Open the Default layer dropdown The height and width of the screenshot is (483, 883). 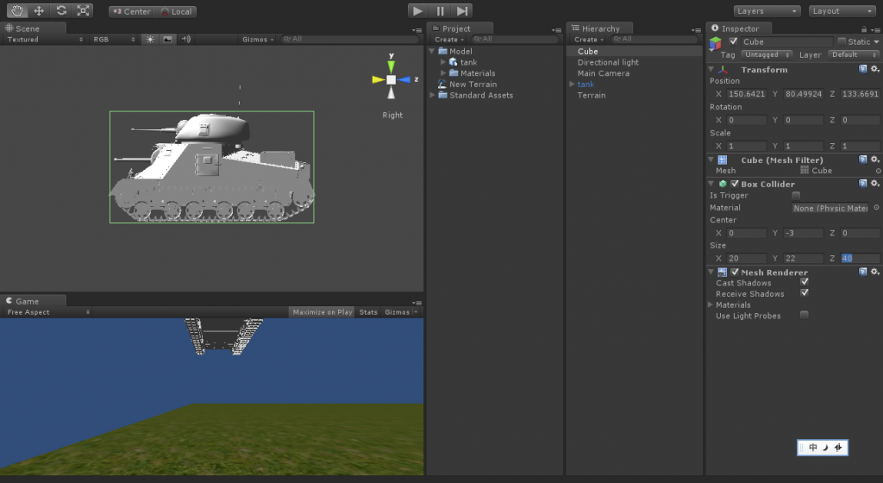click(x=853, y=54)
